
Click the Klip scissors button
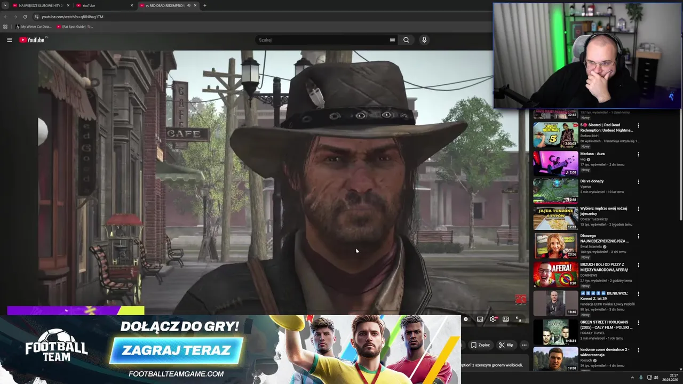tap(506, 345)
